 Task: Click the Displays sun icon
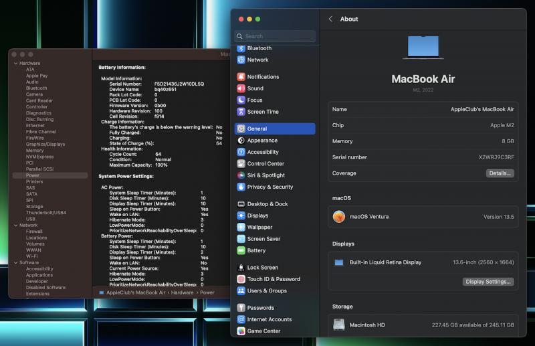241,215
